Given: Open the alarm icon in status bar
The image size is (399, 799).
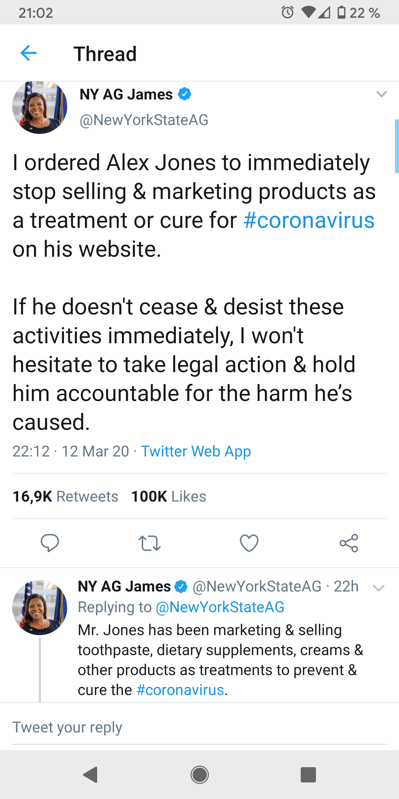Looking at the screenshot, I should [287, 13].
